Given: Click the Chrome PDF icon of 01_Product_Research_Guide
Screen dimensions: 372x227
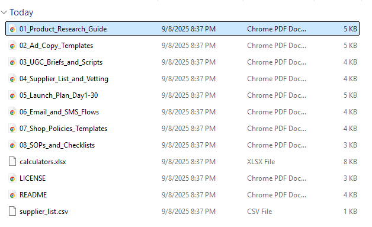Looking at the screenshot, I should pyautogui.click(x=12, y=29).
